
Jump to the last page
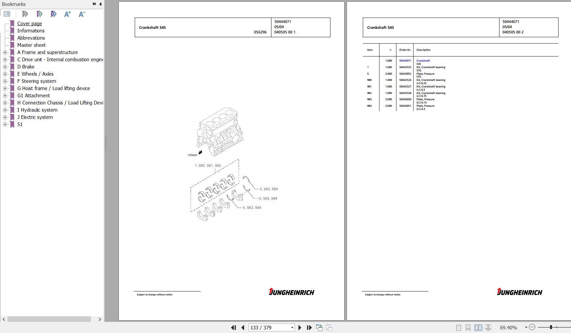click(309, 327)
